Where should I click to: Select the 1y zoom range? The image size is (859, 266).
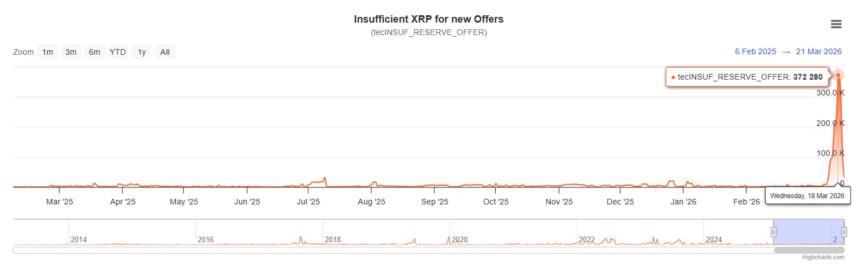tap(141, 52)
